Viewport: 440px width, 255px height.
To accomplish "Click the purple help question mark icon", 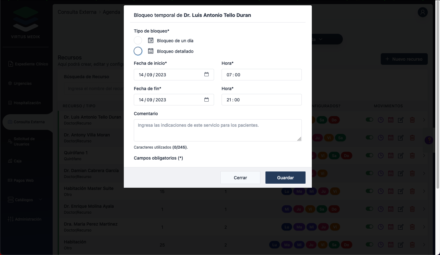I will point(429,140).
